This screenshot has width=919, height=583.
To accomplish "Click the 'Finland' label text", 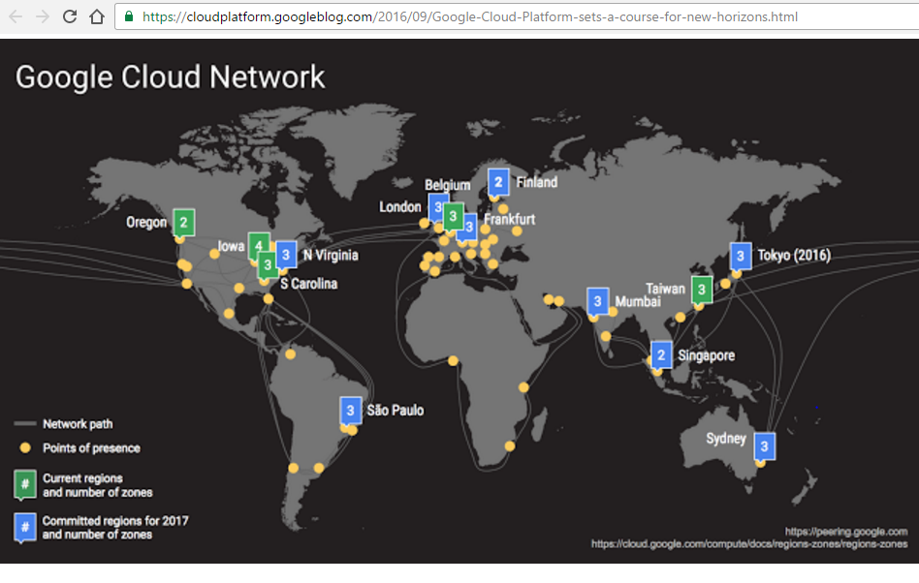I will [x=537, y=182].
